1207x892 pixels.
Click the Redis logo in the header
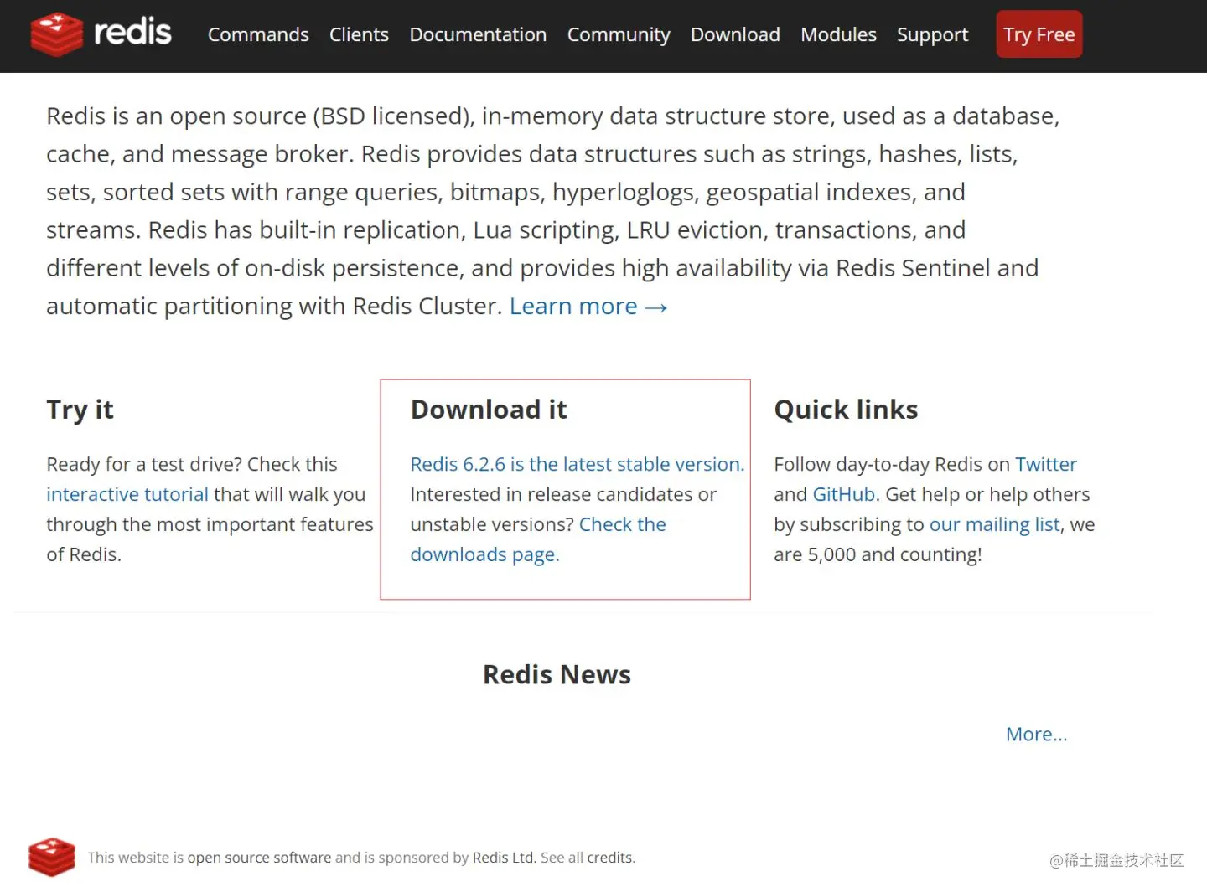coord(101,34)
